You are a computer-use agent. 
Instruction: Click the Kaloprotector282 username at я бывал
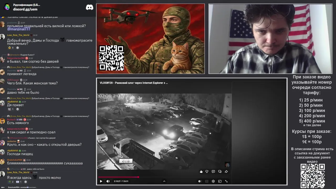pos(16,58)
